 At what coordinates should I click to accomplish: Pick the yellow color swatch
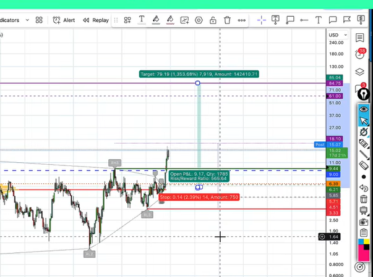(367, 242)
